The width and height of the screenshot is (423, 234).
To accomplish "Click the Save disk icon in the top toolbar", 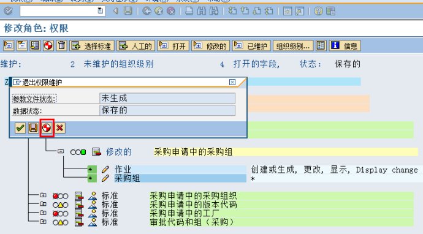I will [x=128, y=11].
